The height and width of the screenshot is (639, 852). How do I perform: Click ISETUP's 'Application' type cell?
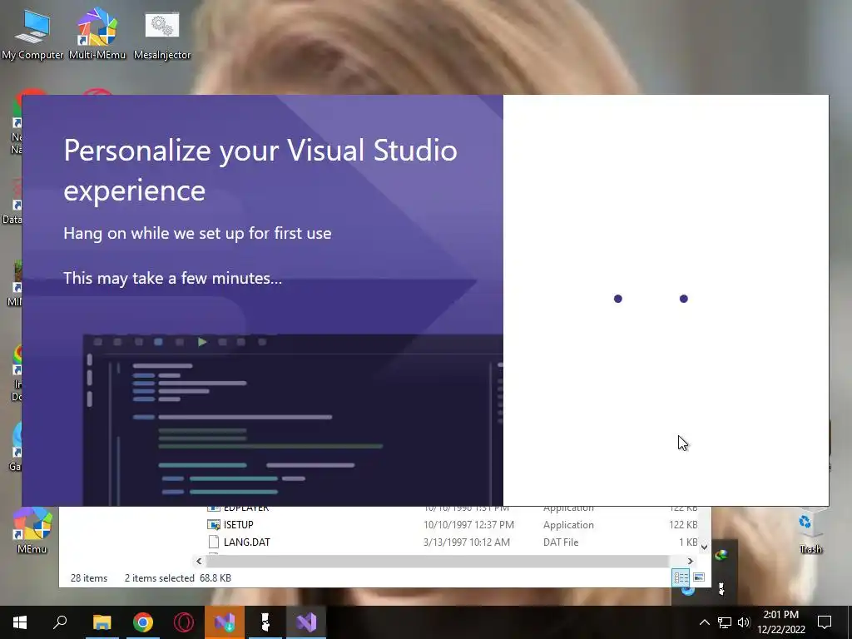tap(568, 525)
